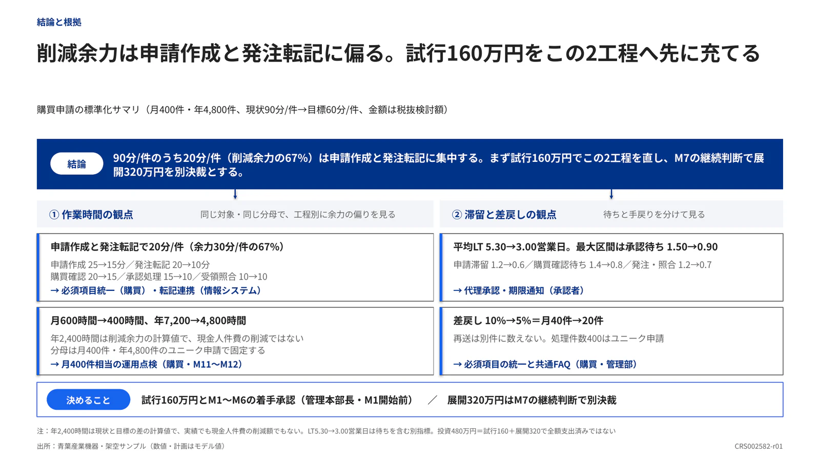Click the subtitle '購買申請の標準化サマリ' line

pos(244,110)
